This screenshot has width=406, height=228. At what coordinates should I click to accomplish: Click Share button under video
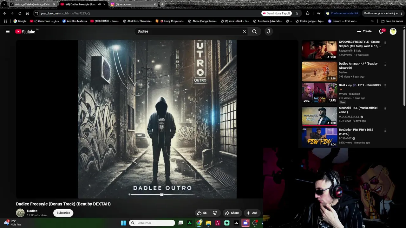(232, 213)
